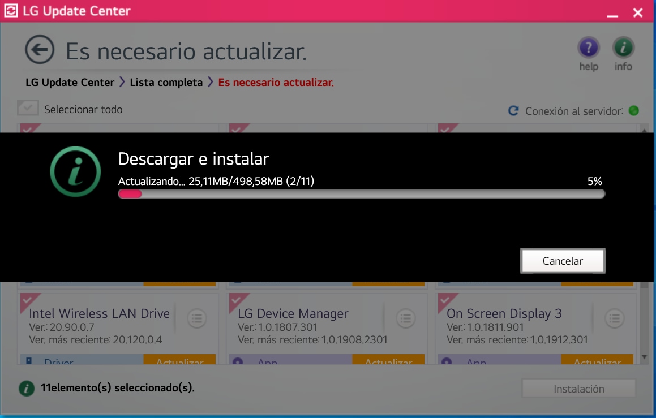Click the refresh server connection icon
The image size is (656, 418).
click(513, 111)
